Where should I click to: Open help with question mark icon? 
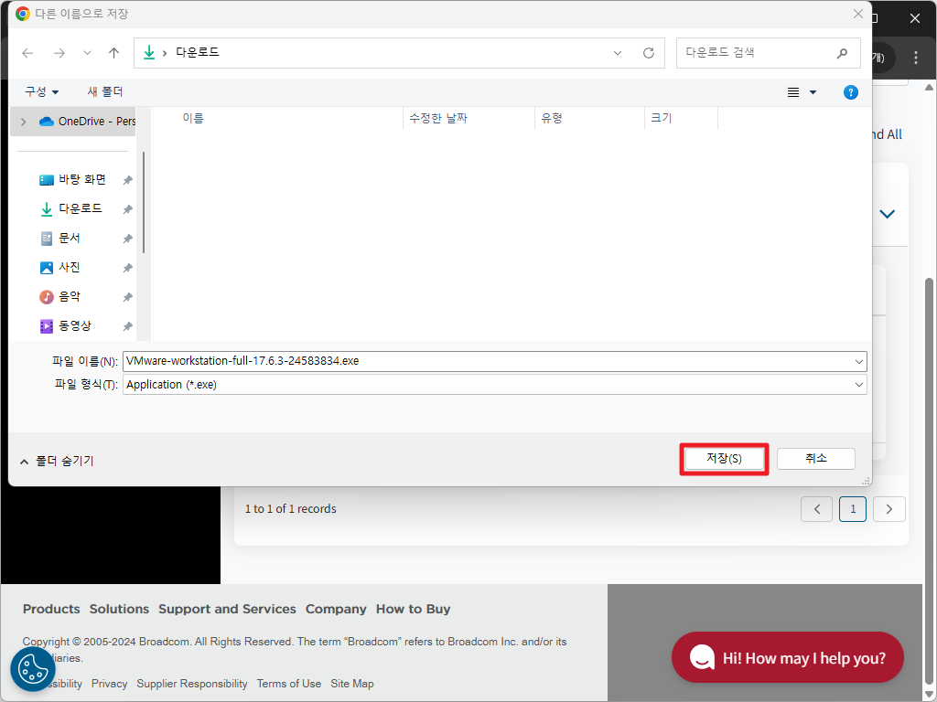850,92
